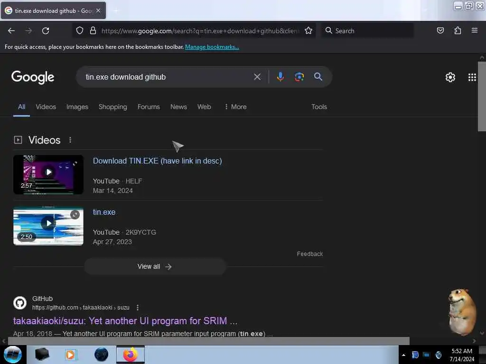Switch to the Web results tab
Screen dimensions: 486x364
[x=204, y=107]
